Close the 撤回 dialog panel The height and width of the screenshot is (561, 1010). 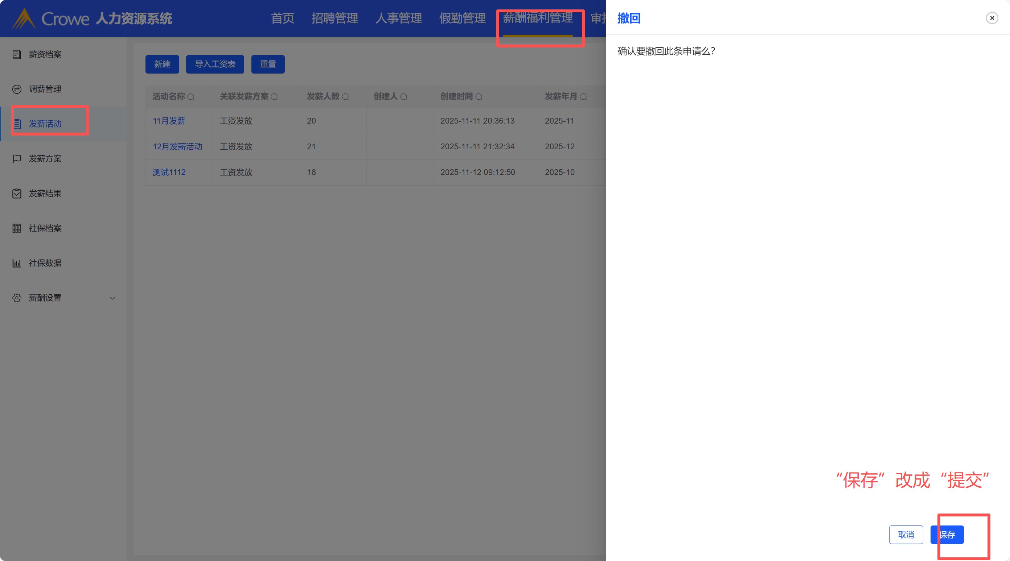(991, 18)
